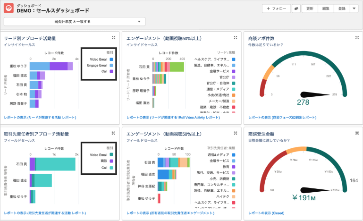Expand the インサイドセールス エンゲージメント card
This screenshot has width=363, height=221.
(x=236, y=37)
